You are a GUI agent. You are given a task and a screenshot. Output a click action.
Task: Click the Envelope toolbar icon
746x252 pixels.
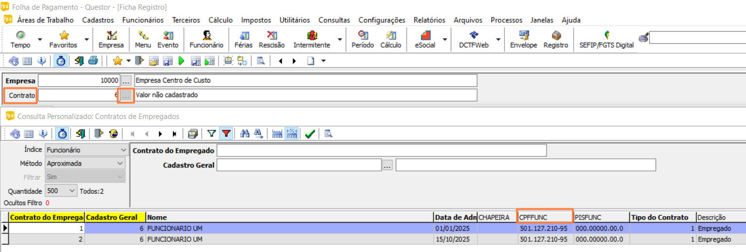click(523, 39)
